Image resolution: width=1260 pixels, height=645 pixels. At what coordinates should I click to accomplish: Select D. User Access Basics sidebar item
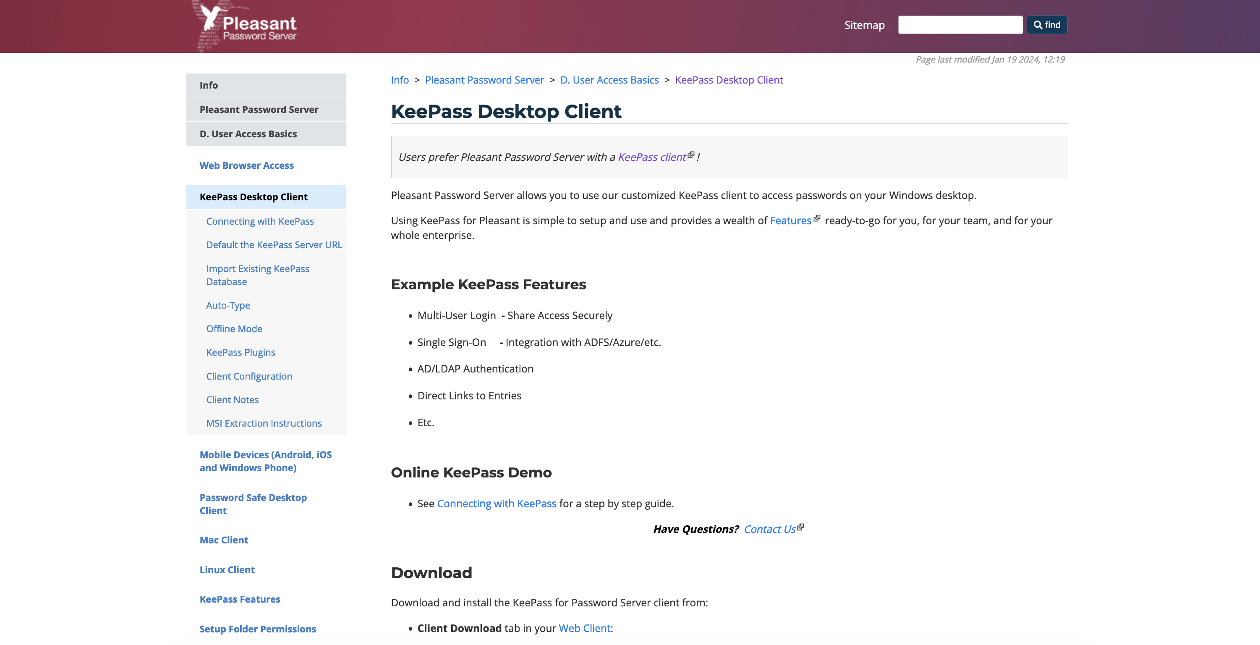[x=266, y=134]
